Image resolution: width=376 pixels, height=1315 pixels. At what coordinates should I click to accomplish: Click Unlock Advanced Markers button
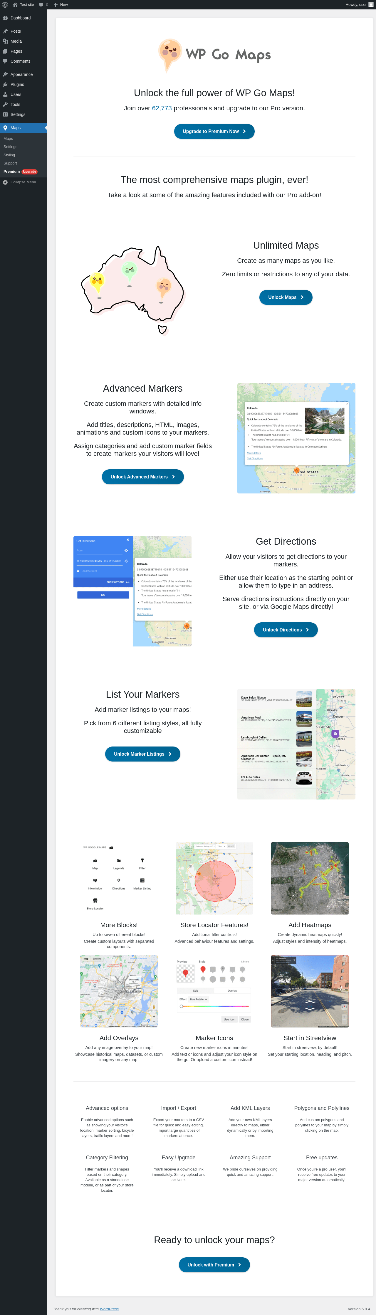[x=143, y=477]
